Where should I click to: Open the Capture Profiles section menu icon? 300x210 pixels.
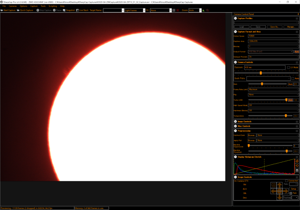[x=297, y=18]
